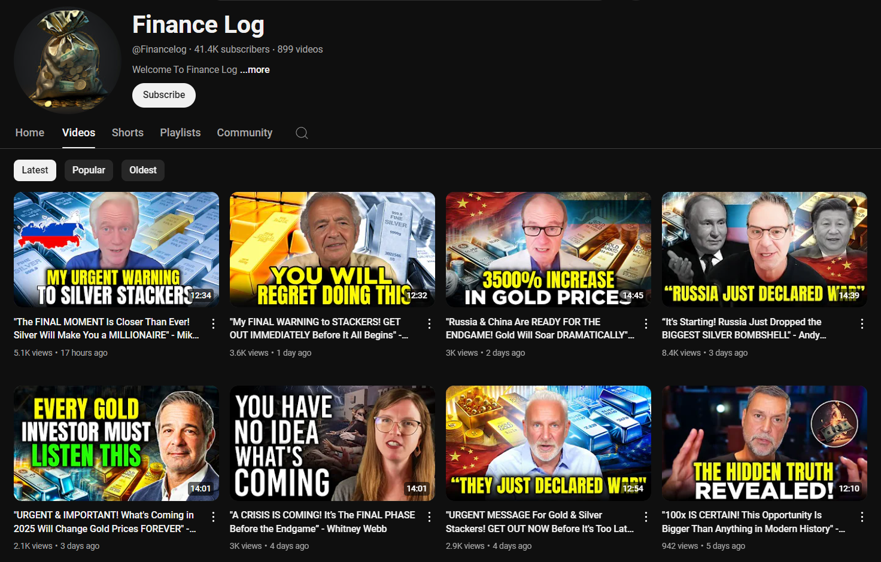The height and width of the screenshot is (562, 881).
Task: Click the 12:54 duration badge
Action: 633,488
